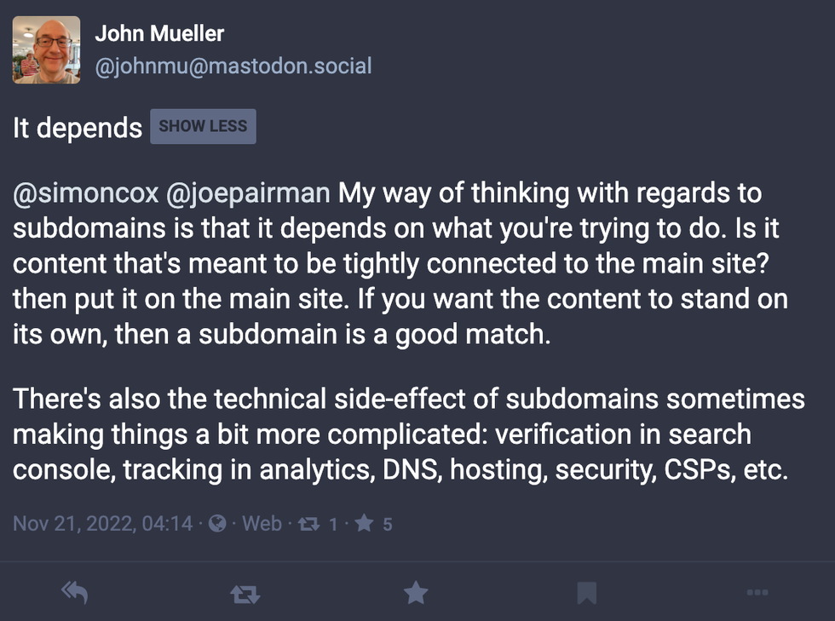This screenshot has height=621, width=835.
Task: Click the small star icon in post metadata
Action: click(x=364, y=524)
